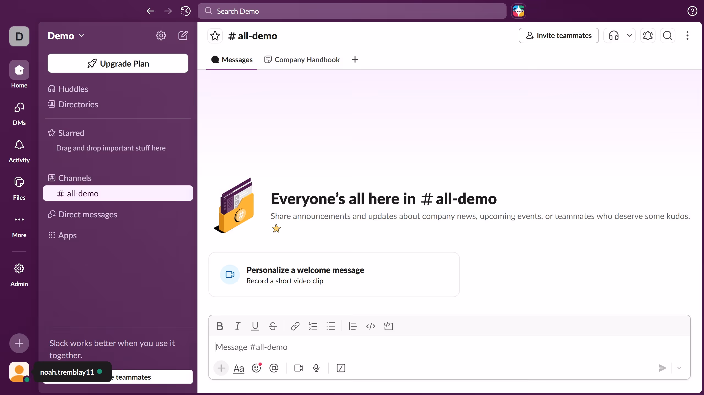704x395 pixels.
Task: Toggle strikethrough formatting
Action: [273, 326]
